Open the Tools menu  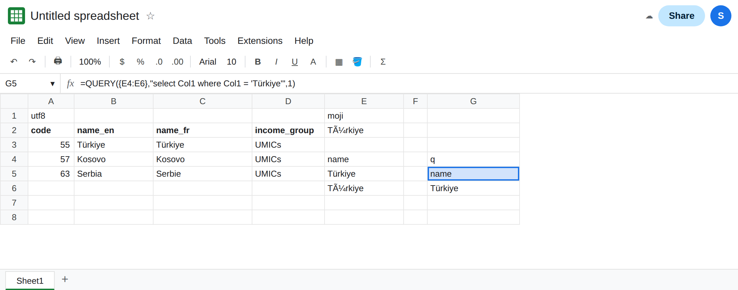[x=214, y=41]
